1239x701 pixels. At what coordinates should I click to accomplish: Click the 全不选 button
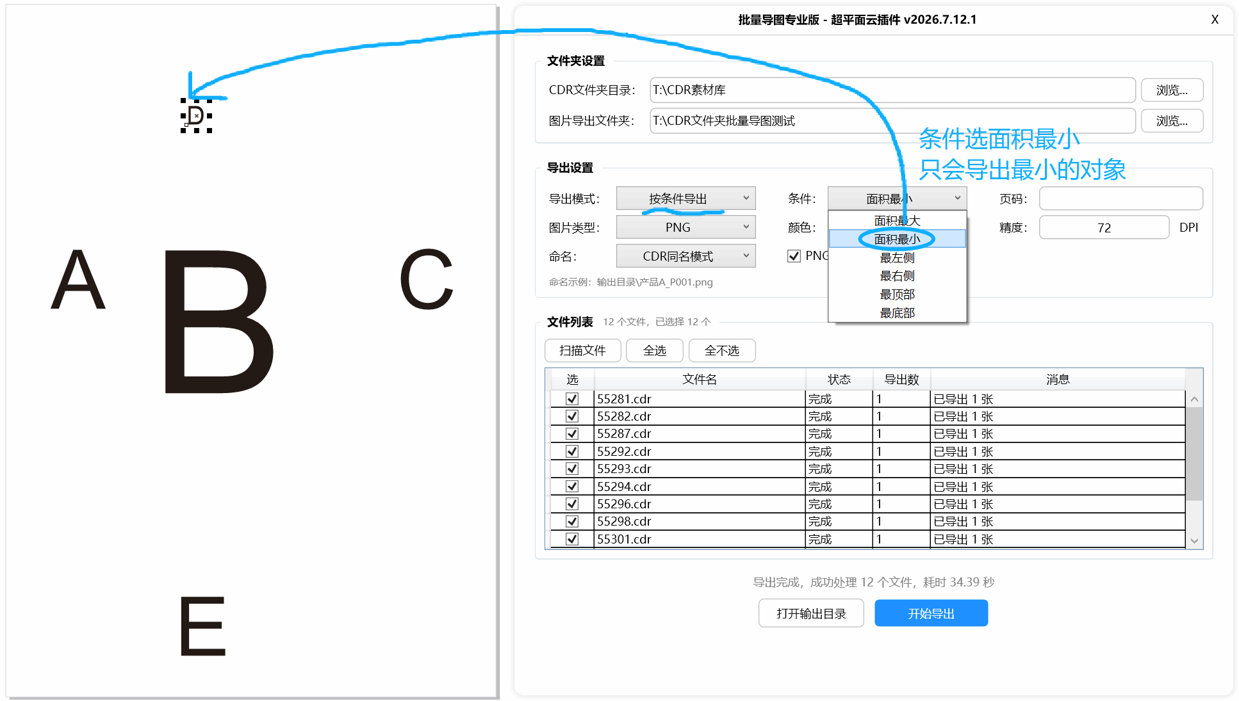(x=721, y=351)
